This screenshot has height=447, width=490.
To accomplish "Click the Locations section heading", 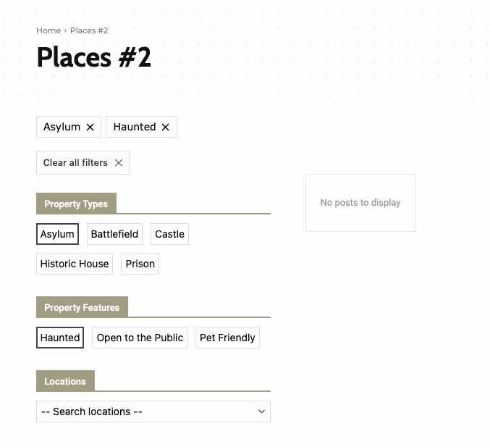I will pos(65,381).
